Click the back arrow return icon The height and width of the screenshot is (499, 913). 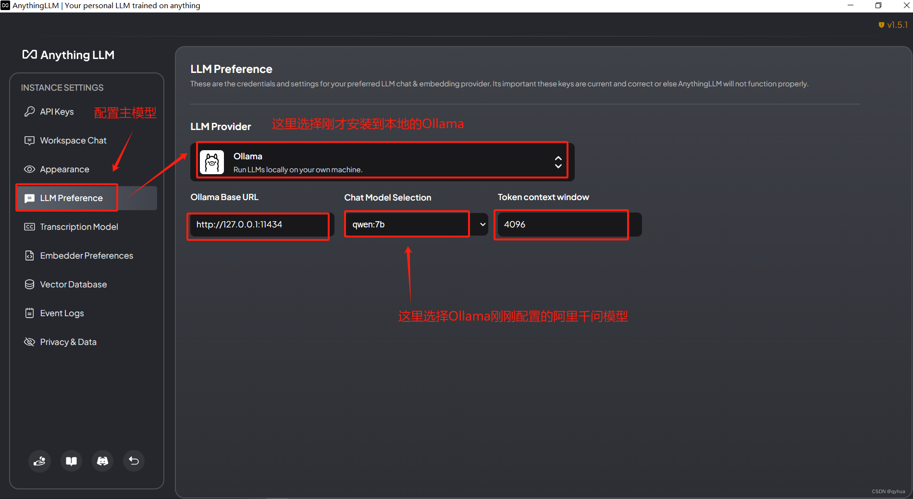point(134,461)
